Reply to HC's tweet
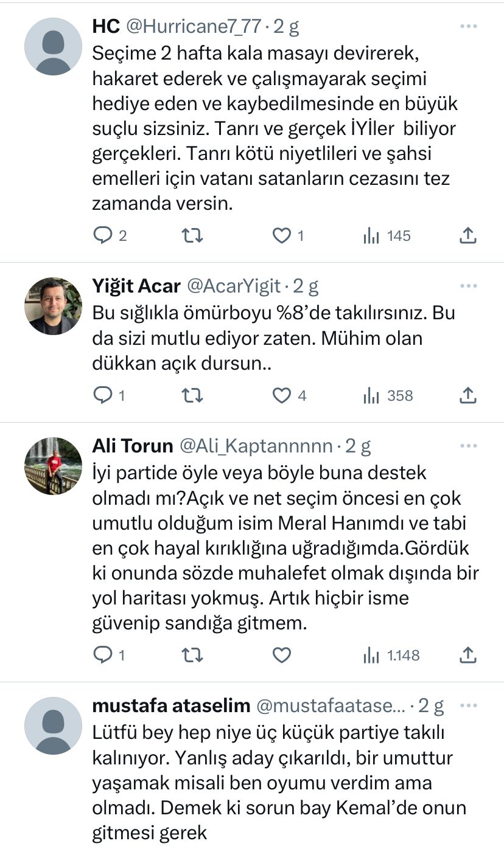504x852 pixels. click(x=102, y=235)
